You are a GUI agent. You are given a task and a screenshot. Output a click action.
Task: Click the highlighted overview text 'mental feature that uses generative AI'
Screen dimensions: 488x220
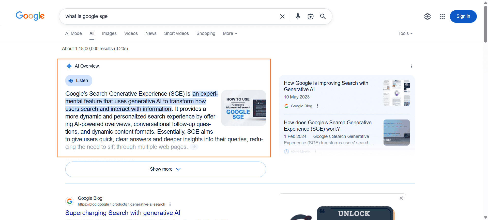(113, 101)
